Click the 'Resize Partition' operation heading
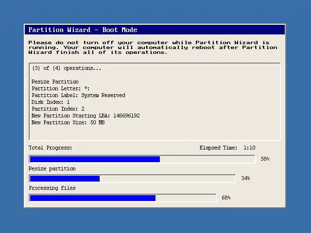Viewport: 311px width, 233px height. click(55, 82)
